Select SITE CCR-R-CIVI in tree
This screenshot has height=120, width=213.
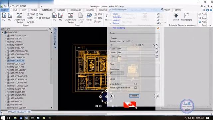point(17,61)
